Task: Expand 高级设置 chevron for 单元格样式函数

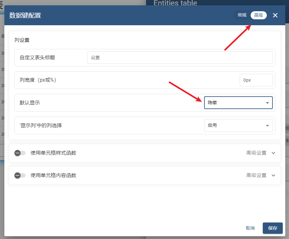Action: [x=273, y=153]
